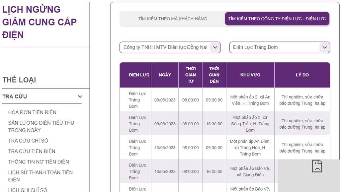The width and height of the screenshot is (340, 192).
Task: Go to Tra cứu chỉ số
Action: pyautogui.click(x=28, y=141)
